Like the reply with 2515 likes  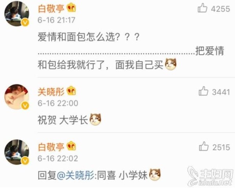click(x=204, y=146)
